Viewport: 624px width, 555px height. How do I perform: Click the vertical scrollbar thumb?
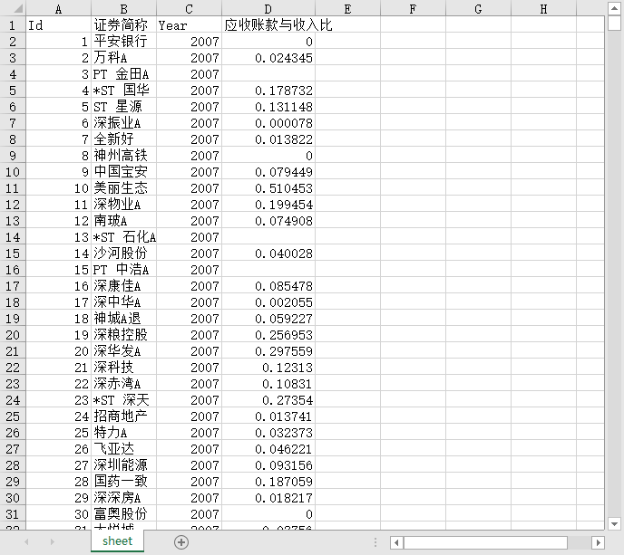tap(614, 23)
